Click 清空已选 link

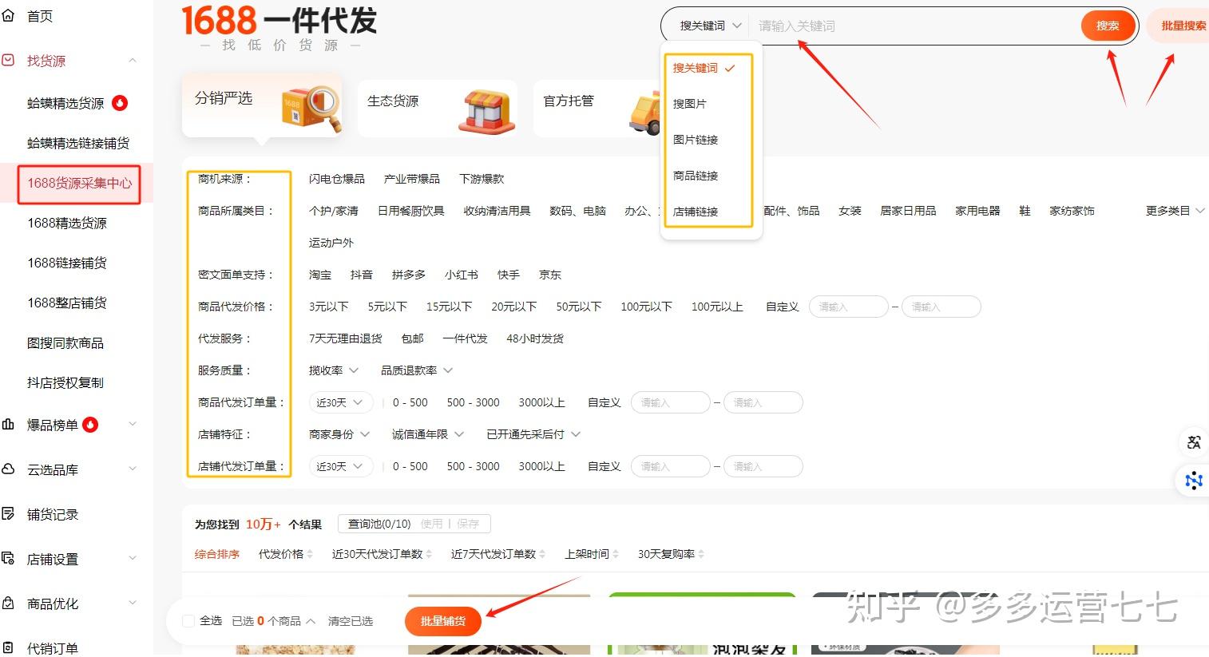[351, 621]
